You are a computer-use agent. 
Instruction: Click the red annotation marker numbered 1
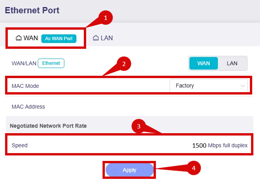(105, 18)
